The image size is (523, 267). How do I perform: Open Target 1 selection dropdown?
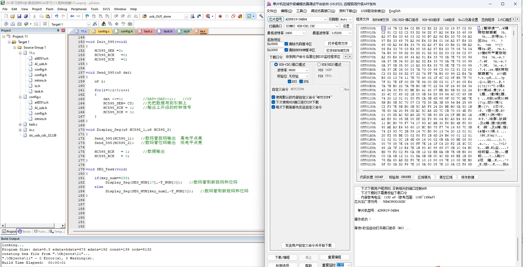click(88, 24)
